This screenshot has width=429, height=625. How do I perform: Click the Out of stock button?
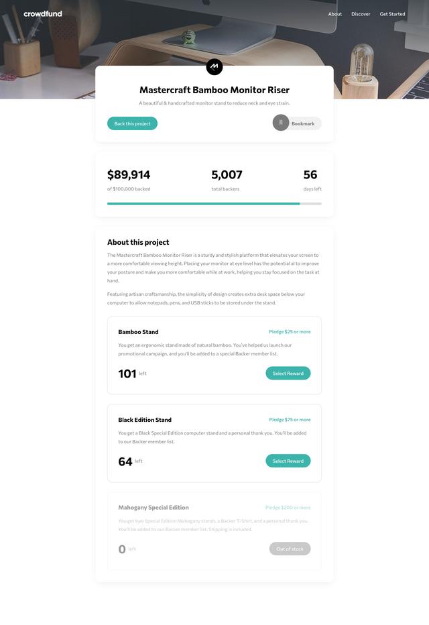[x=290, y=549]
